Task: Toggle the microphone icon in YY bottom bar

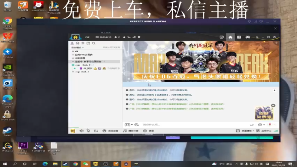Action: point(88,131)
